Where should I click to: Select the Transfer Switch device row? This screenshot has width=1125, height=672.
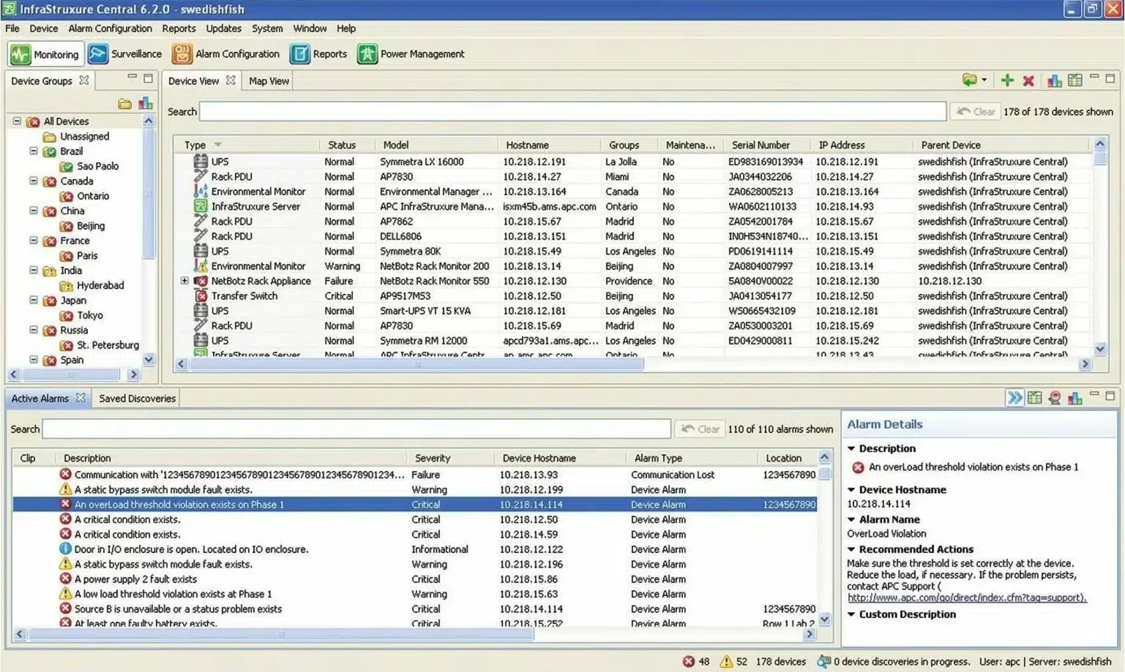coord(632,296)
